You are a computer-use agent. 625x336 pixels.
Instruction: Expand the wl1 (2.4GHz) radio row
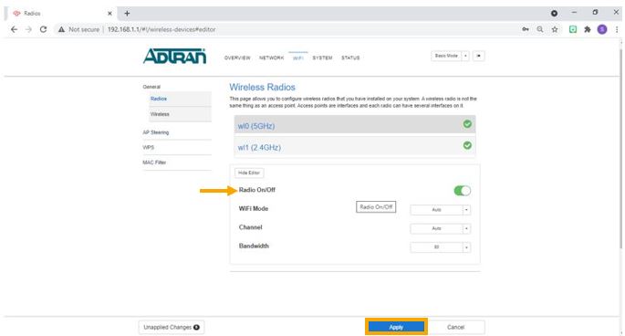pyautogui.click(x=355, y=147)
